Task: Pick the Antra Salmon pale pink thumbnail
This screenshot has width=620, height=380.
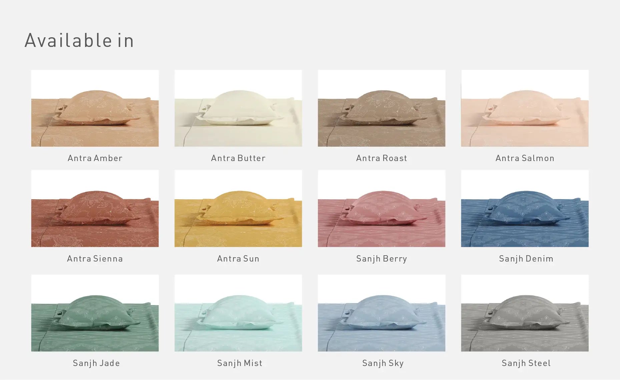Action: [525, 108]
